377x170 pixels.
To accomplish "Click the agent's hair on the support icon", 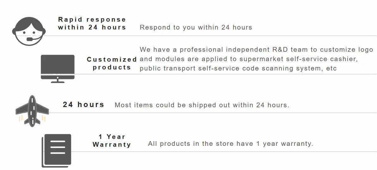I will 29,22.
